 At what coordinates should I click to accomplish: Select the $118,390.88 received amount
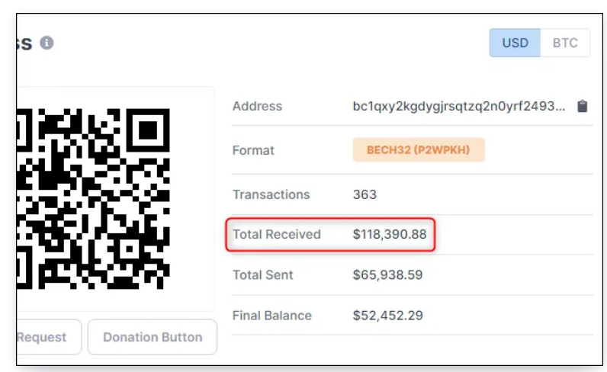[390, 234]
